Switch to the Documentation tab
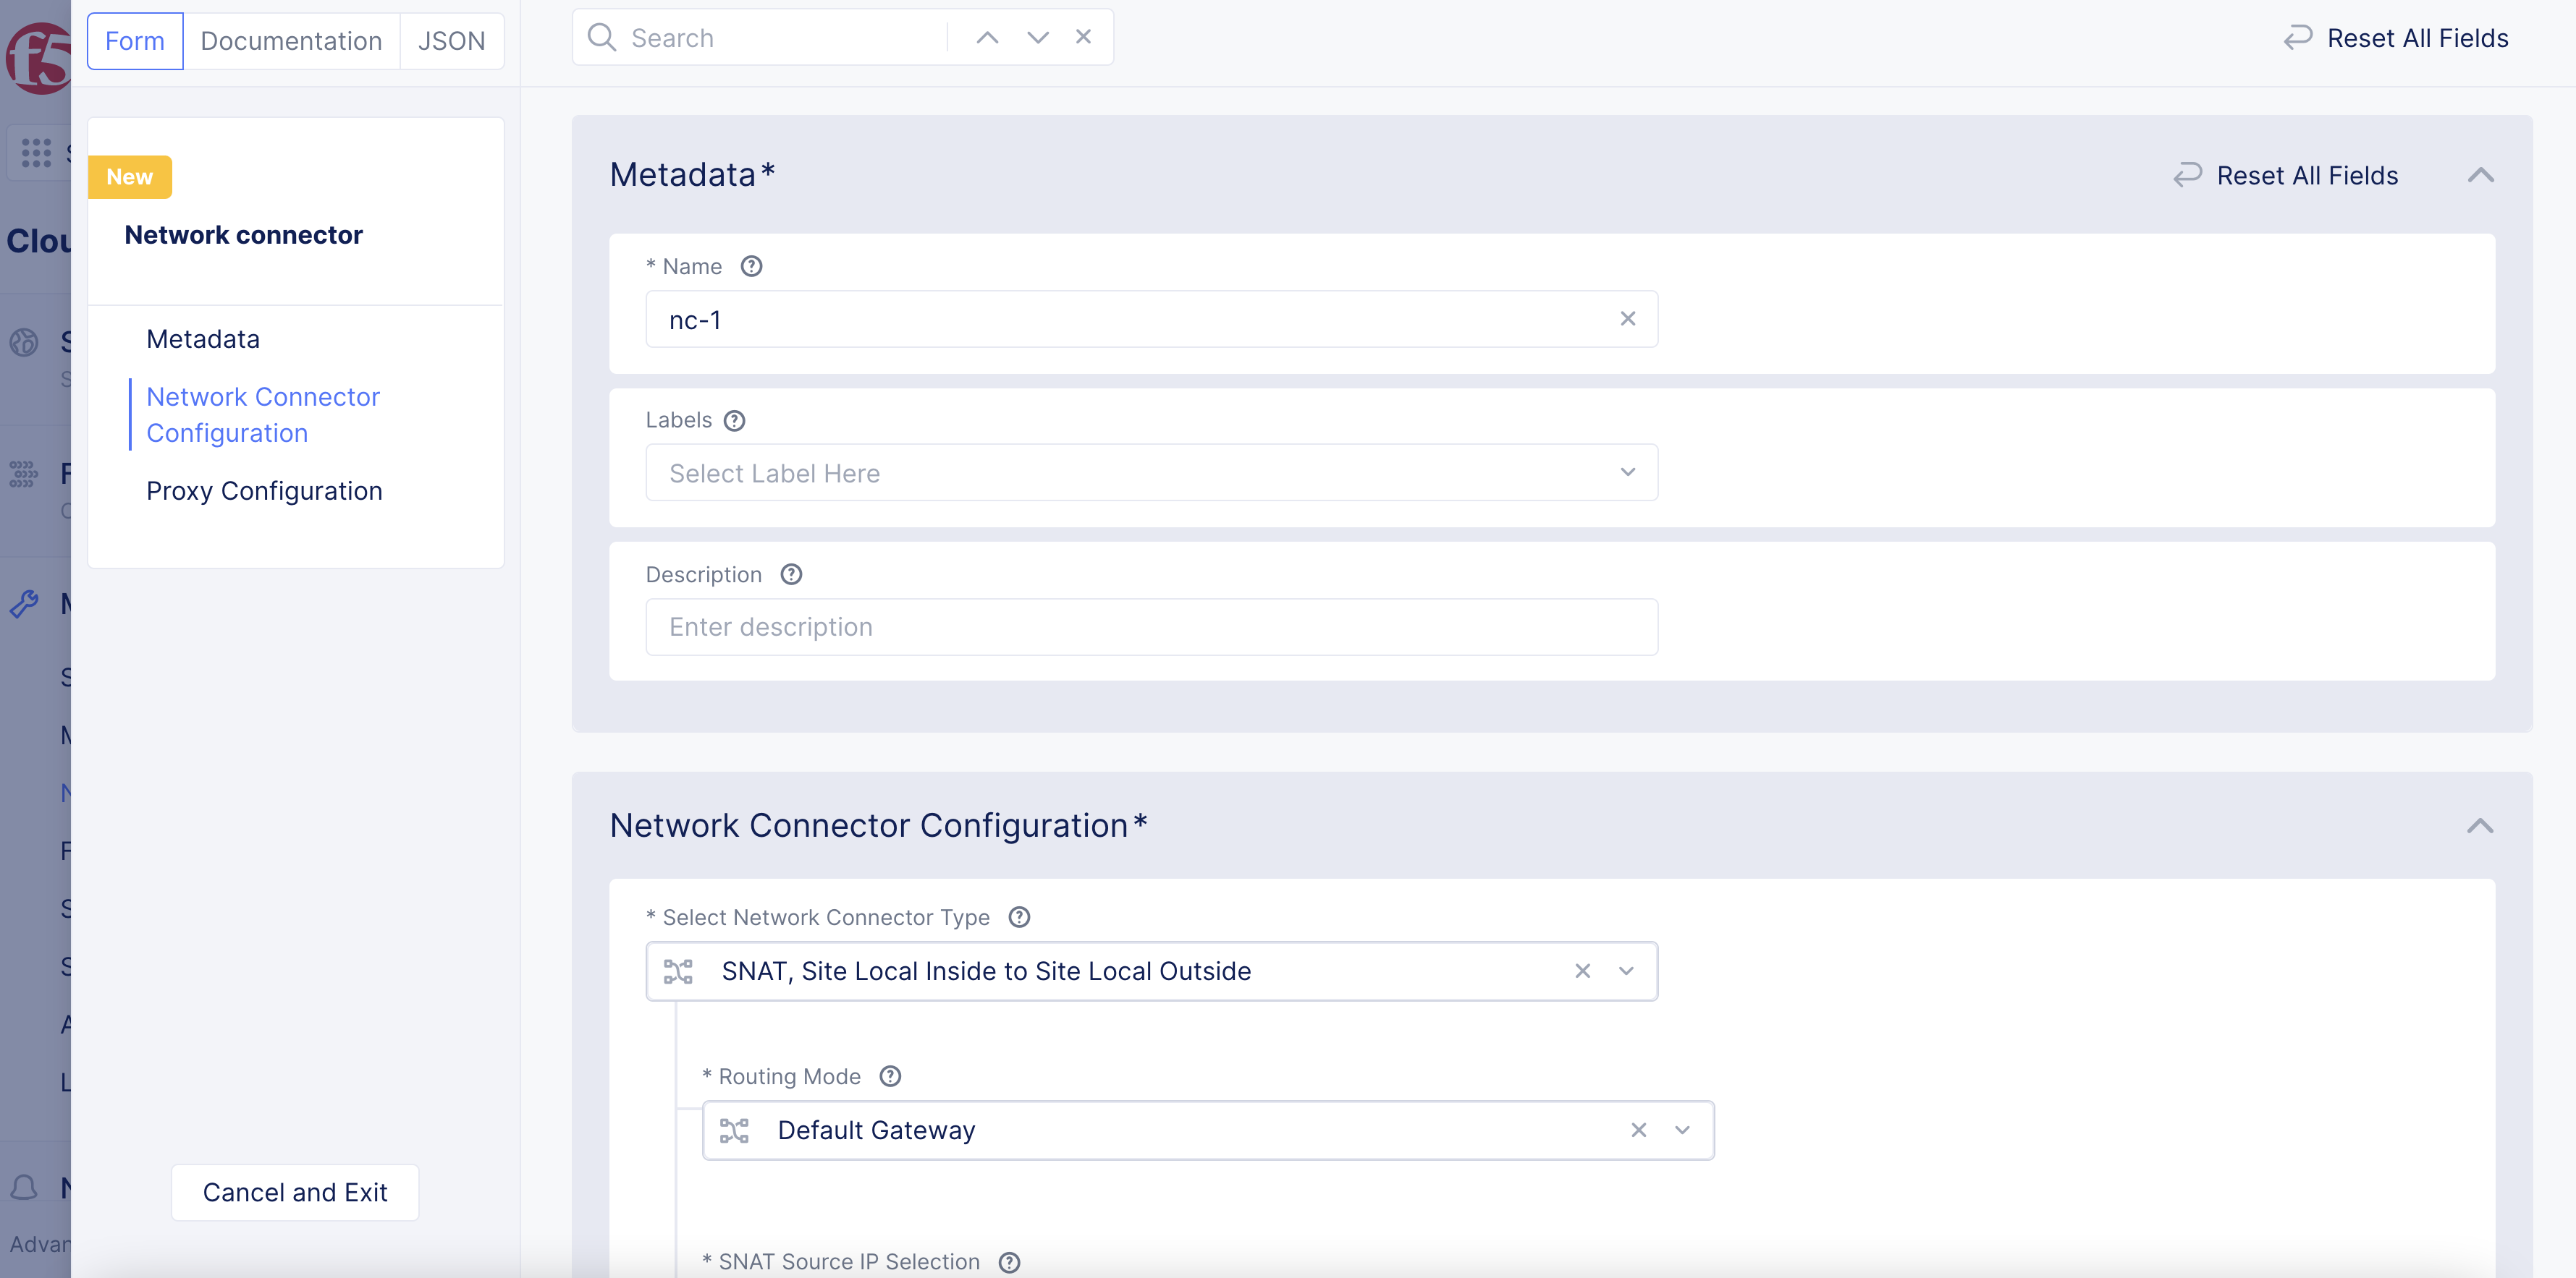This screenshot has height=1278, width=2576. [x=291, y=41]
